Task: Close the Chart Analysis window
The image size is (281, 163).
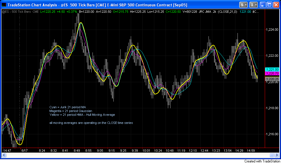Action: tap(276, 5)
